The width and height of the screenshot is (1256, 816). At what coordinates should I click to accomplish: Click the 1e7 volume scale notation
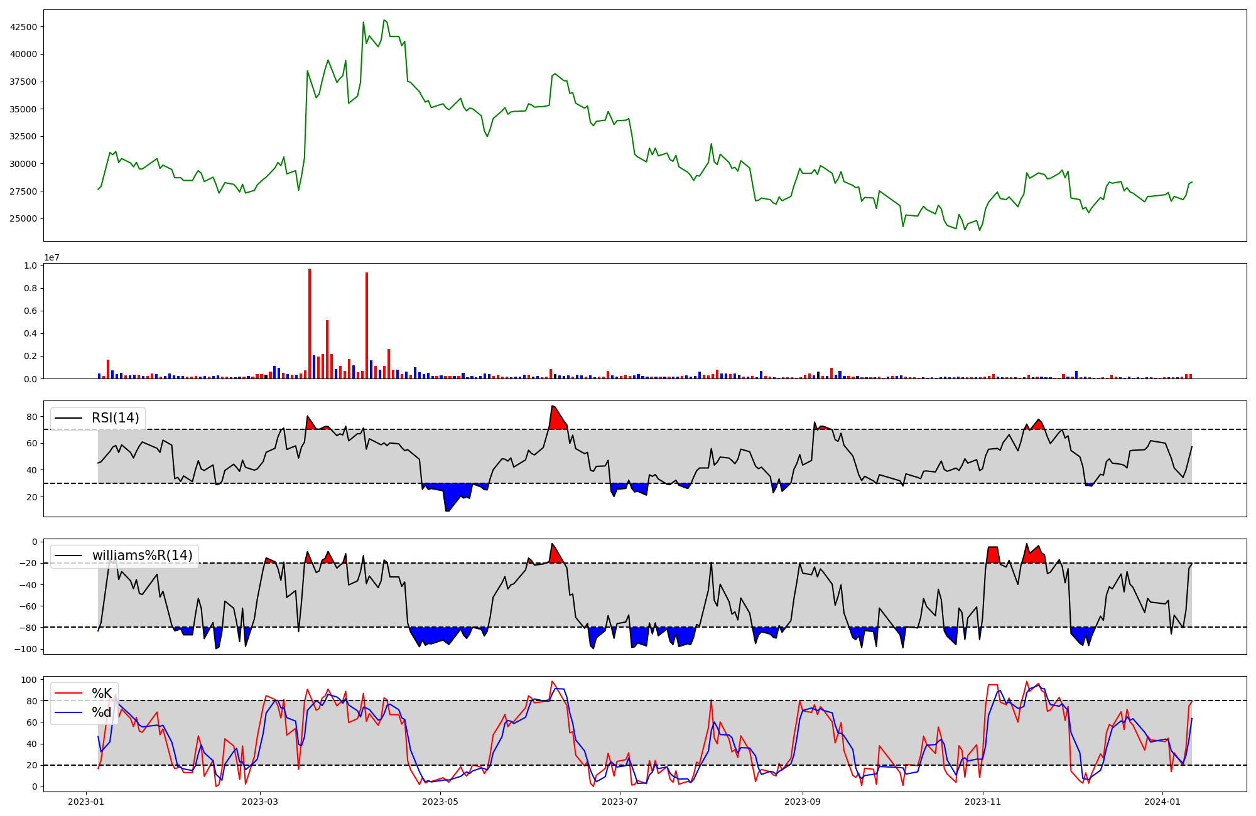pyautogui.click(x=51, y=257)
